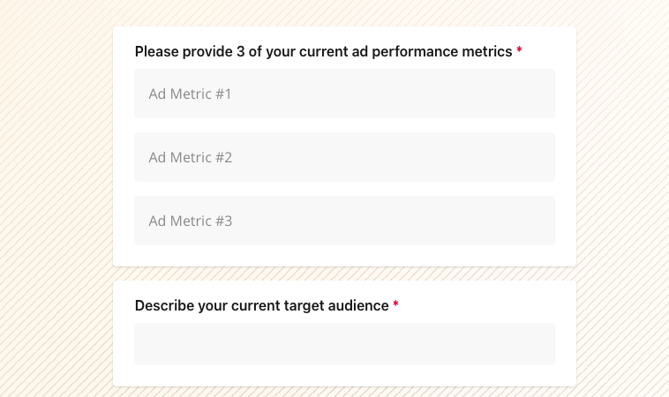Image resolution: width=669 pixels, height=397 pixels.
Task: Select the Ad Metric #3 input field
Action: pos(344,221)
